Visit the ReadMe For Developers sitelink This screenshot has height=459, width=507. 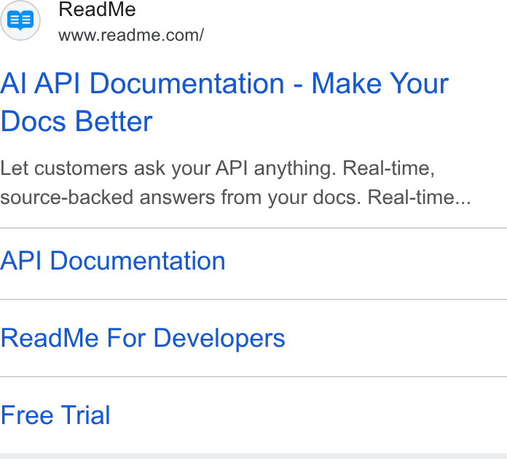(143, 338)
